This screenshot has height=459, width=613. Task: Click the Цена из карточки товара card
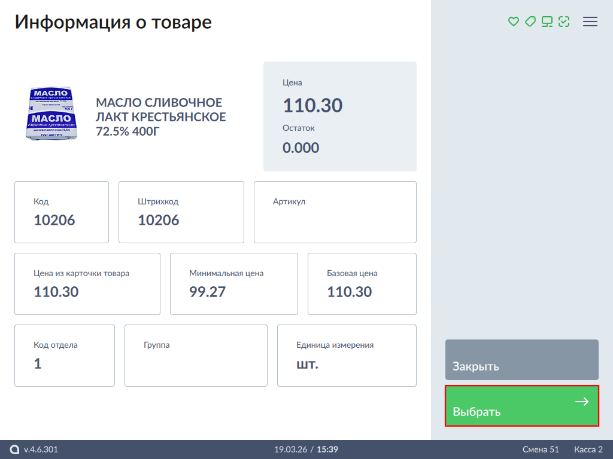click(x=87, y=284)
